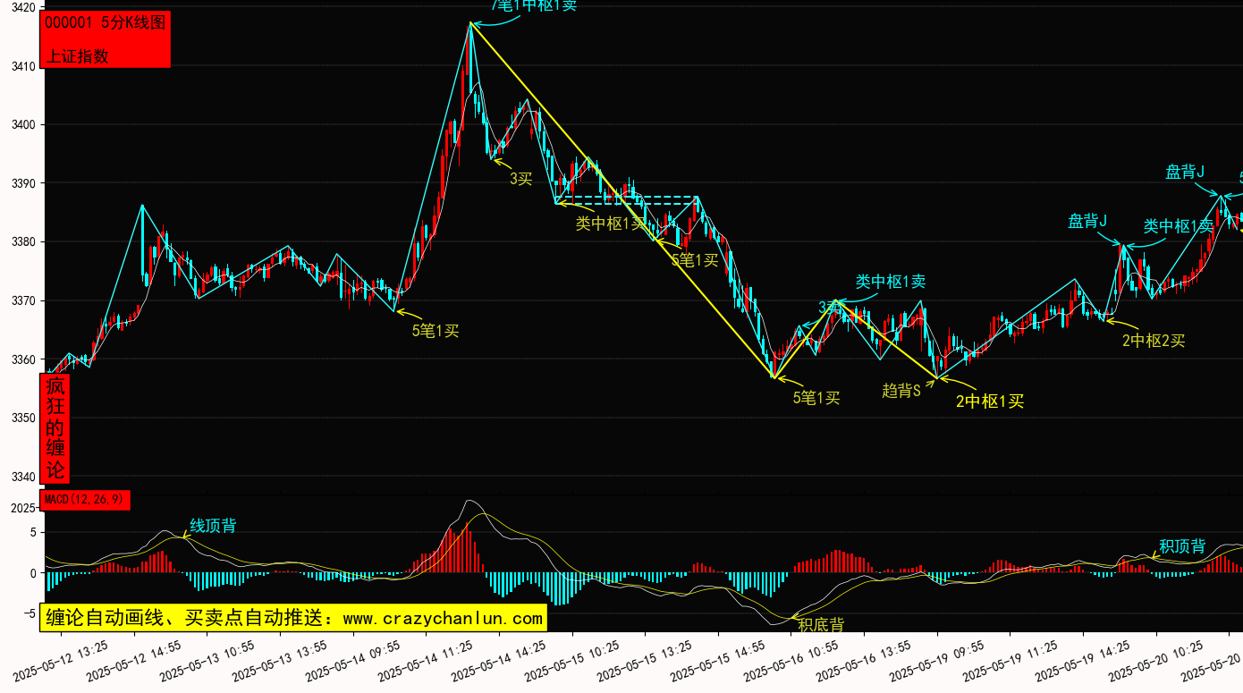Click the 2025-05-12 13:25 time label

(x=60, y=661)
